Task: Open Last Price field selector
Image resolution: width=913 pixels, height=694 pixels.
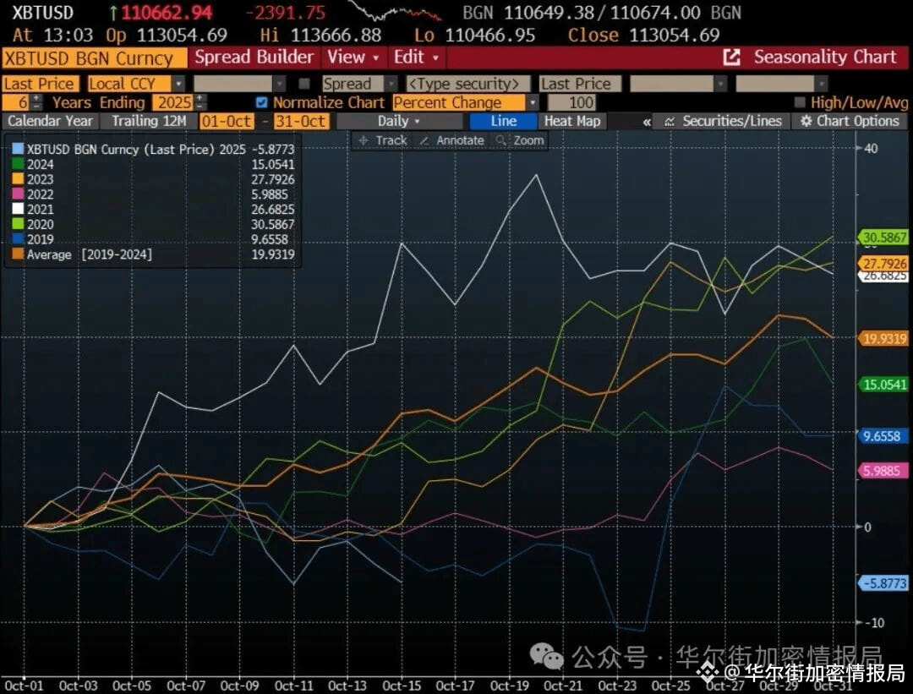Action: tap(39, 84)
